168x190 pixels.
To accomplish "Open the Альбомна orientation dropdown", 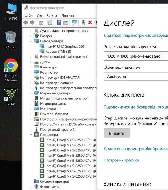I will [136, 77].
